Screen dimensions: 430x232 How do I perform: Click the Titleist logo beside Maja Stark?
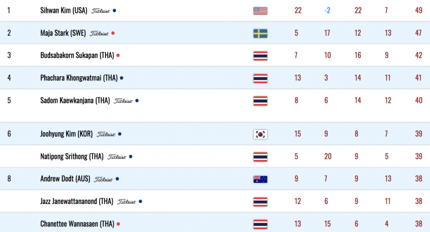(99, 34)
